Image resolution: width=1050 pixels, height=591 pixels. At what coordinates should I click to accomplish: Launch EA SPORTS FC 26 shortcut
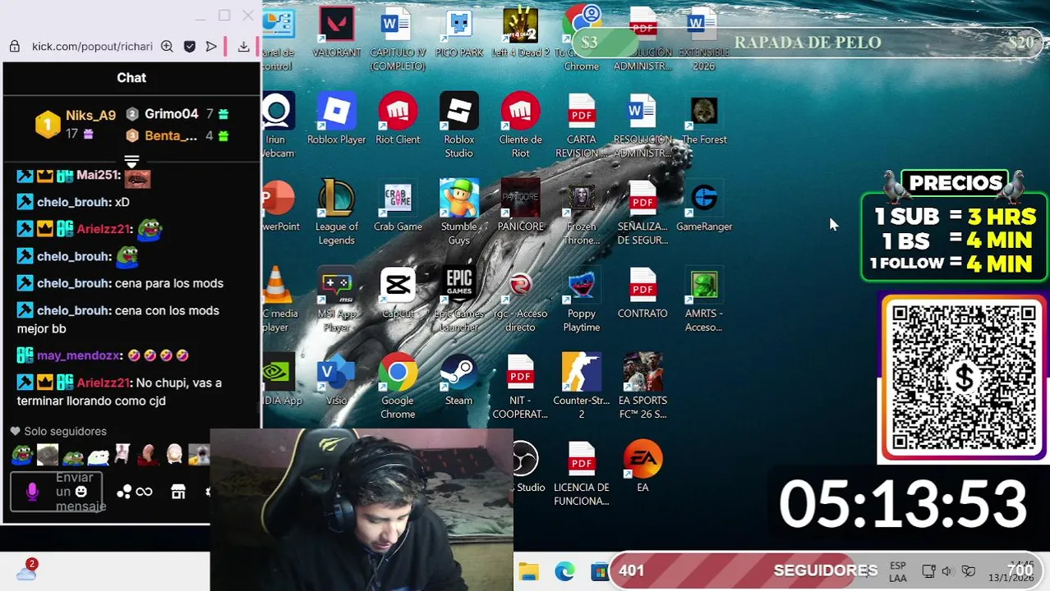[642, 387]
